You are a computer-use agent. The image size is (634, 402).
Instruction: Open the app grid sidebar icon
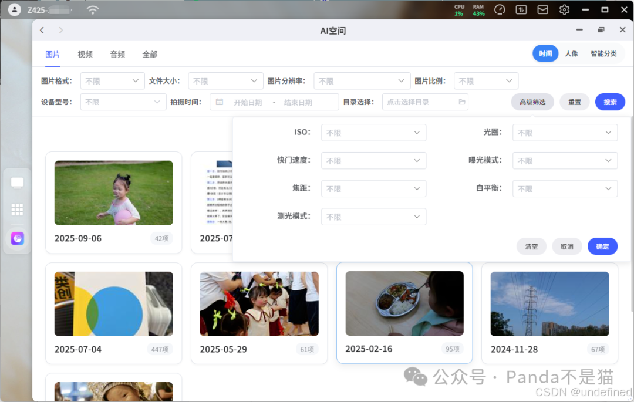[17, 210]
